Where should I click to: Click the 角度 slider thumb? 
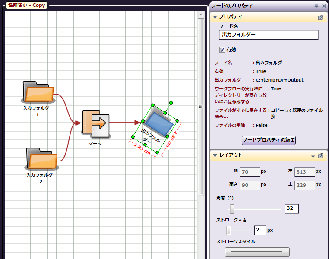(232, 209)
